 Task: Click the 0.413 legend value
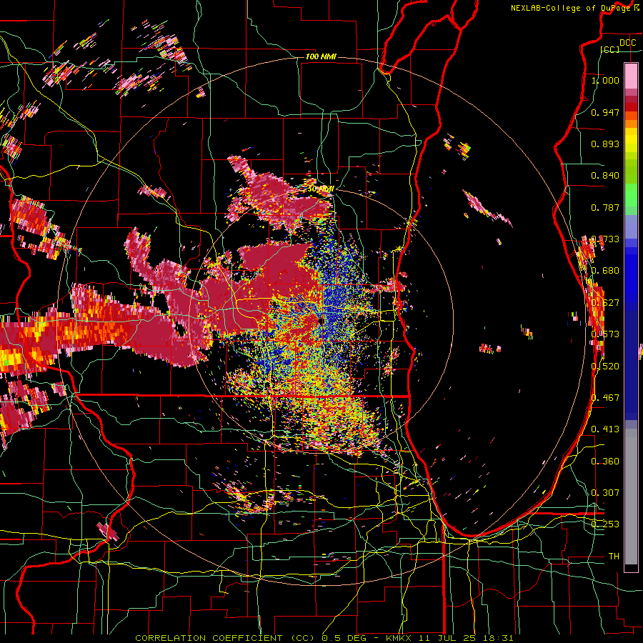click(x=605, y=429)
